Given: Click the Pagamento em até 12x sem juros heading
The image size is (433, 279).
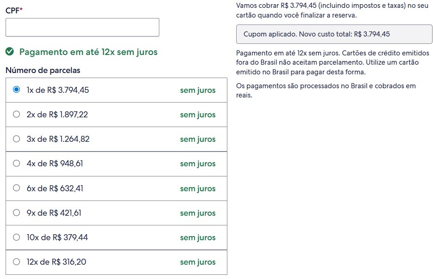Looking at the screenshot, I should point(88,52).
